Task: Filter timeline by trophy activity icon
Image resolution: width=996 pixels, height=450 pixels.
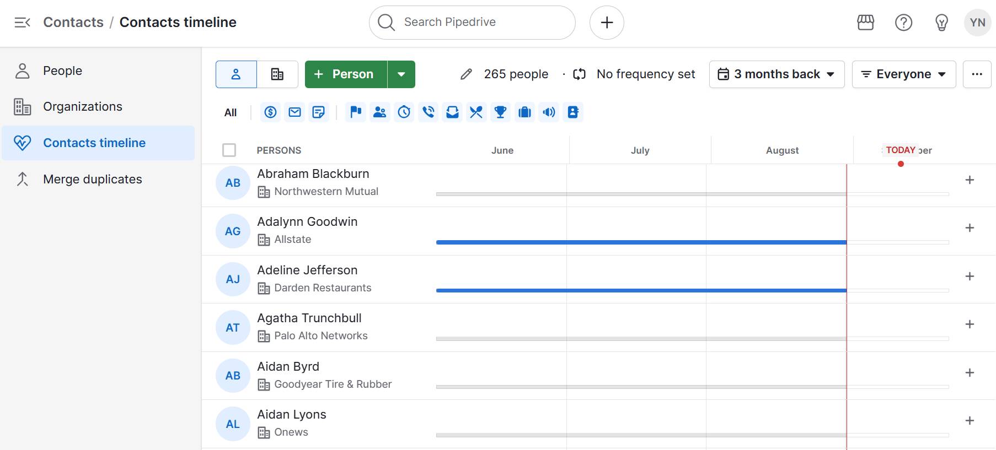Action: click(x=500, y=112)
